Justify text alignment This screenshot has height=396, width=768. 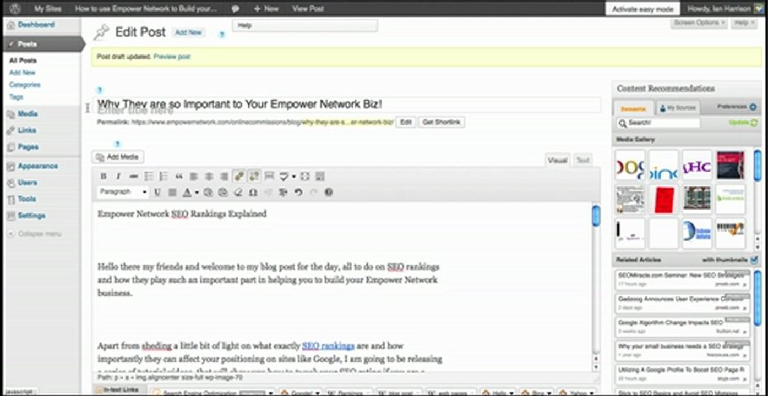click(172, 193)
